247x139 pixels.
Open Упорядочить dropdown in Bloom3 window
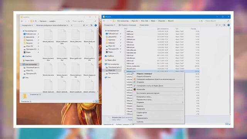point(109,25)
